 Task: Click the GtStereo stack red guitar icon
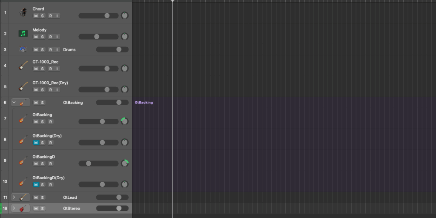pyautogui.click(x=23, y=208)
